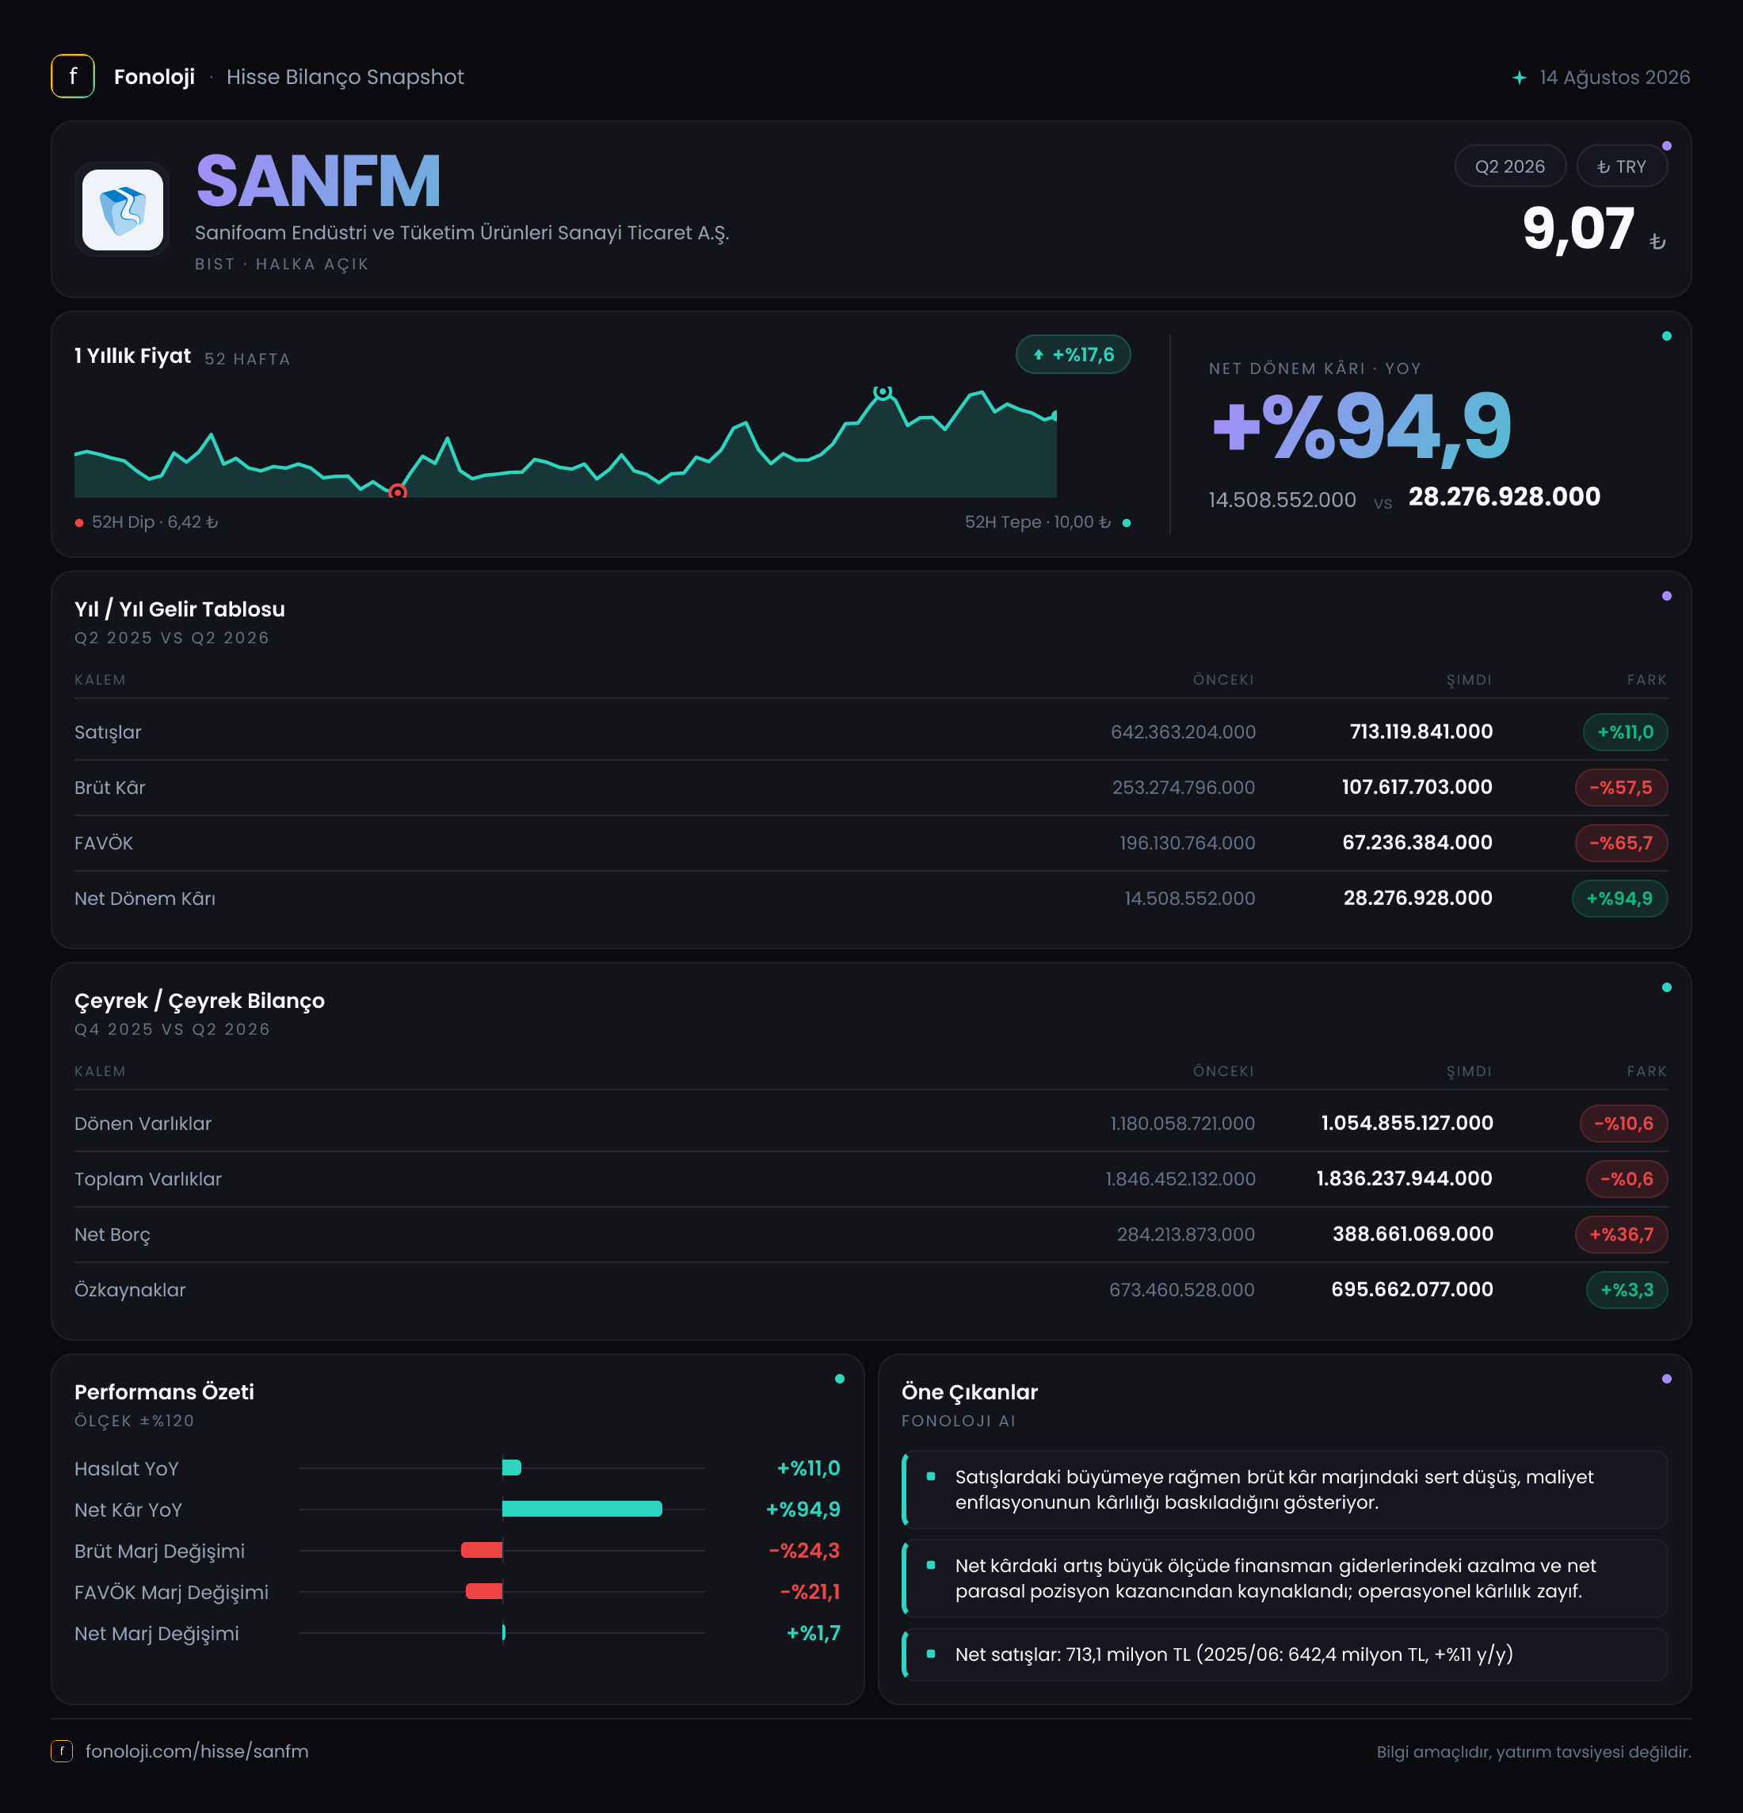
Task: Click the small Fonoloji icon in the footer
Action: 61,1751
